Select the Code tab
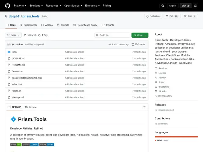This screenshot has height=152, width=203. click(11, 25)
